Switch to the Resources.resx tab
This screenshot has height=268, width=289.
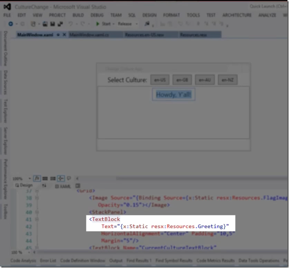[x=200, y=35]
